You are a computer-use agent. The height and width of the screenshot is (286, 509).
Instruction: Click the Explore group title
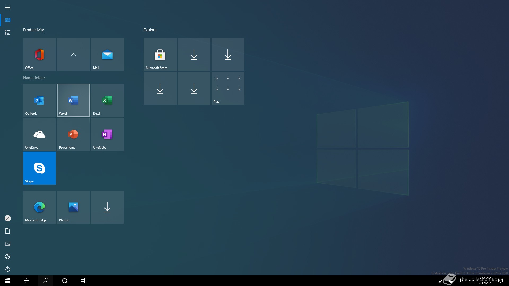[150, 30]
